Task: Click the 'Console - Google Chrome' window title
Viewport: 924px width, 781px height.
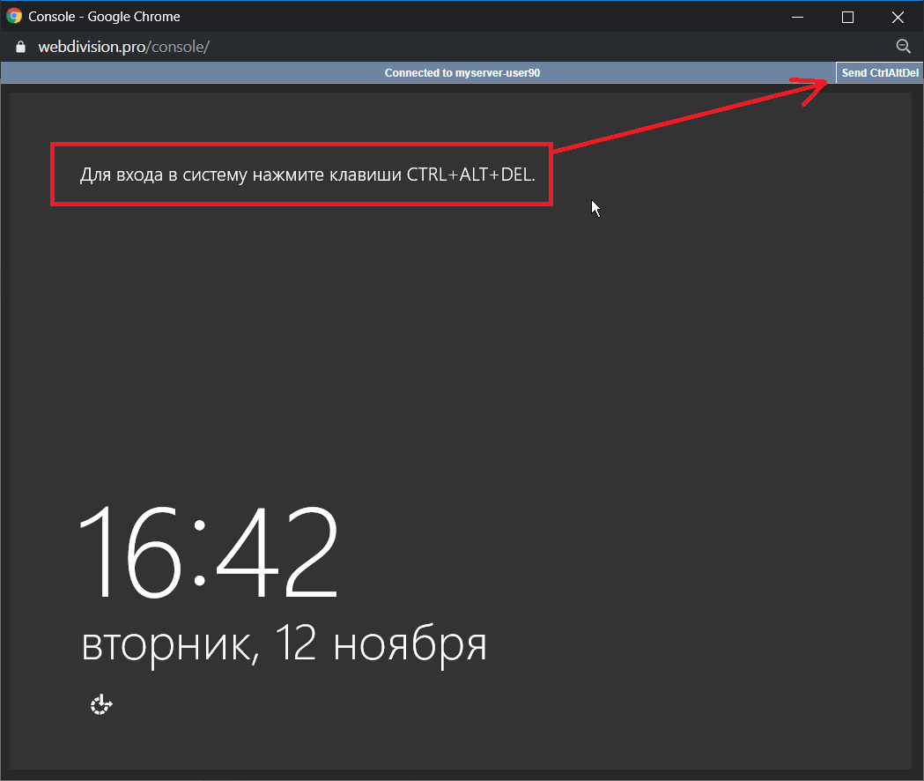Action: point(104,16)
